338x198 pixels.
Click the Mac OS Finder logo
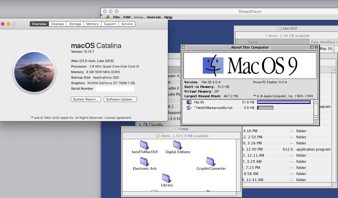coord(213,66)
